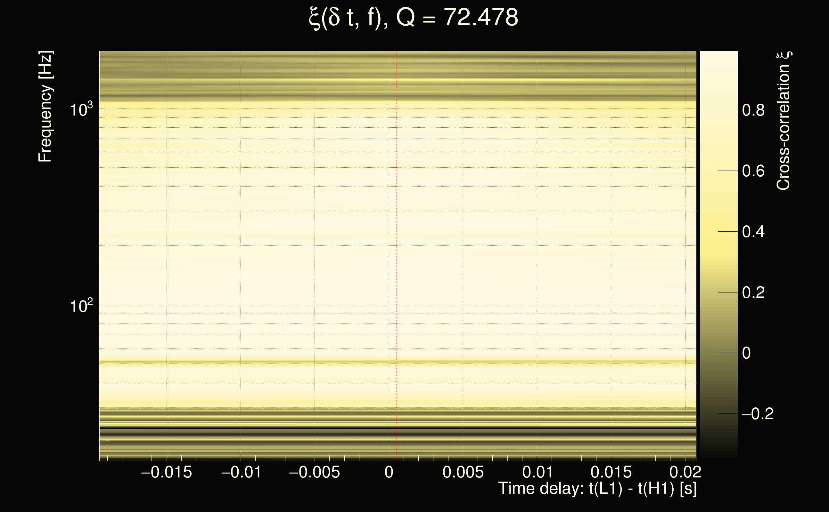Click the plot title showing Q = 72.478
The height and width of the screenshot is (512, 829).
point(414,18)
